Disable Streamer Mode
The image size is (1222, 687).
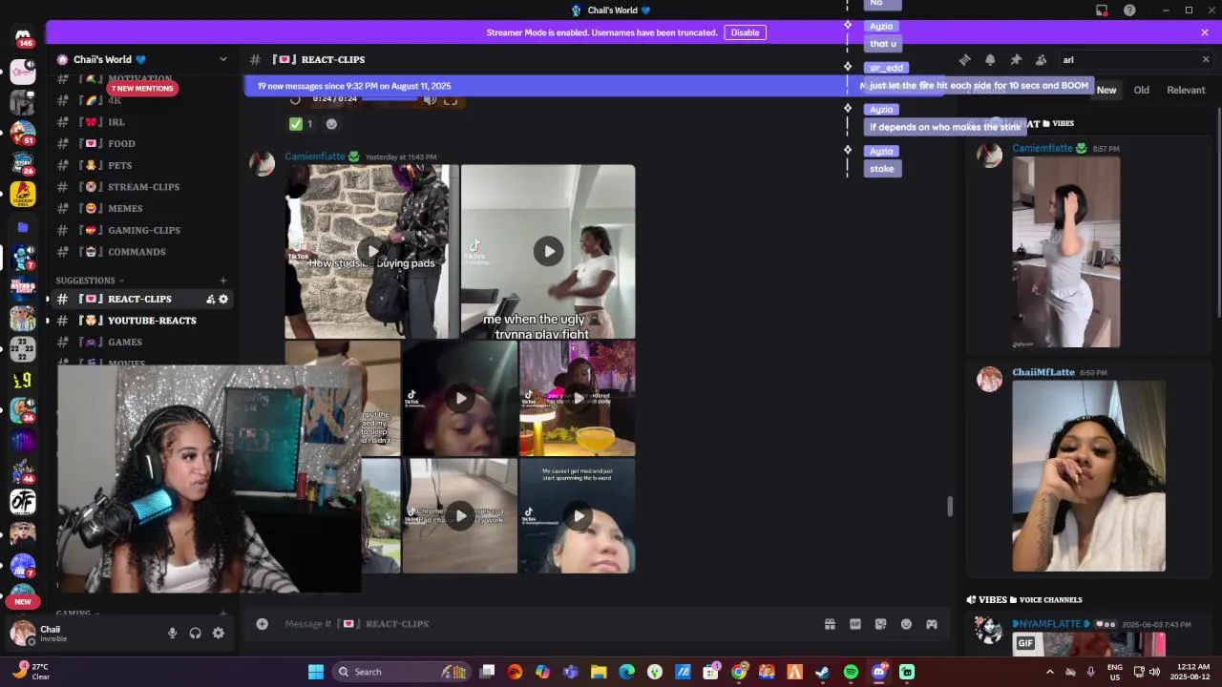point(745,32)
